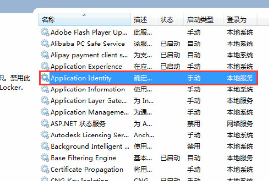Click 此服... description of Adobe Flash Player

click(143, 32)
